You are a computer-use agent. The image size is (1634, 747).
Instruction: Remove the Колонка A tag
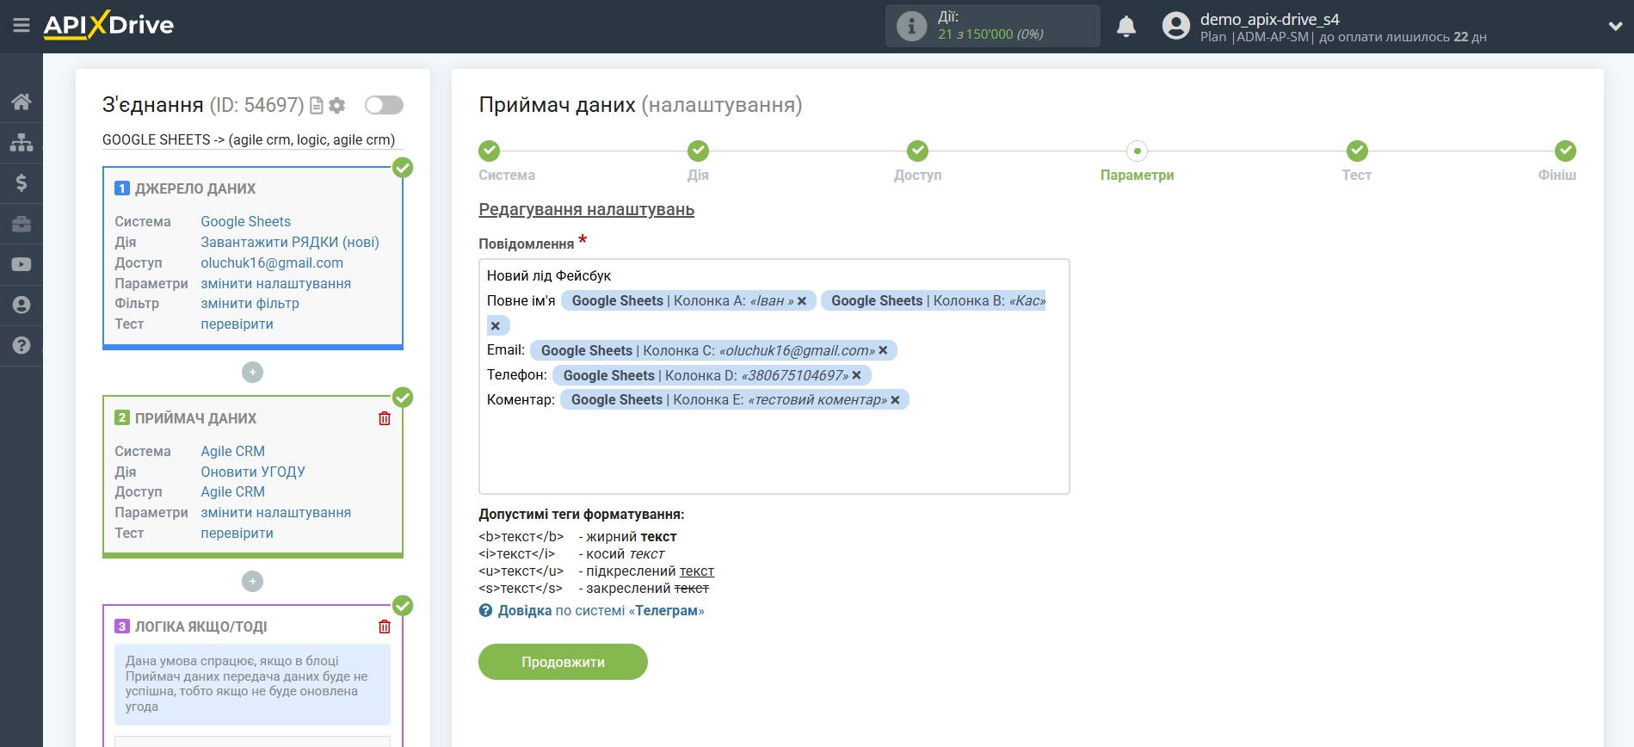click(x=802, y=301)
